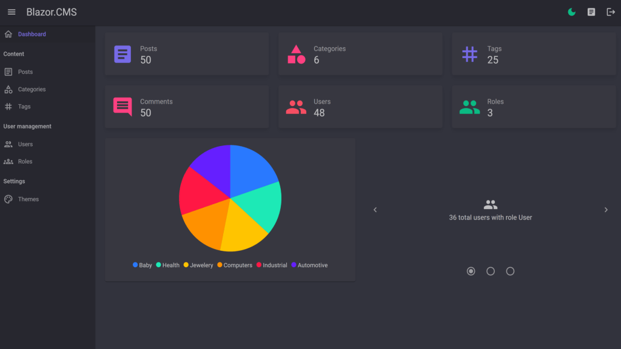Click the green Roles card icon
The width and height of the screenshot is (621, 349).
[469, 107]
